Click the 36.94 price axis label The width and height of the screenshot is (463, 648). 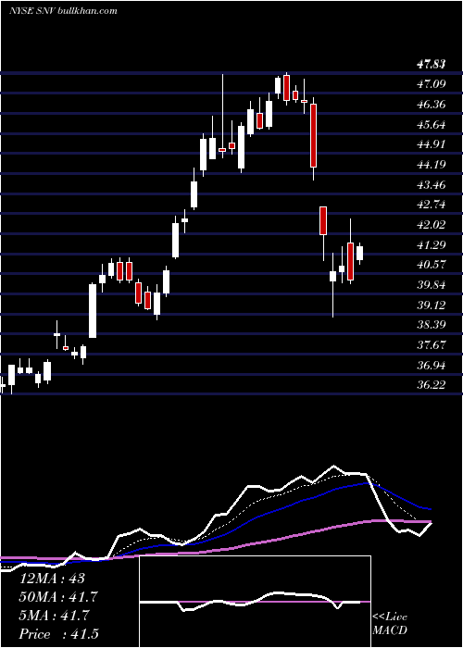click(432, 366)
